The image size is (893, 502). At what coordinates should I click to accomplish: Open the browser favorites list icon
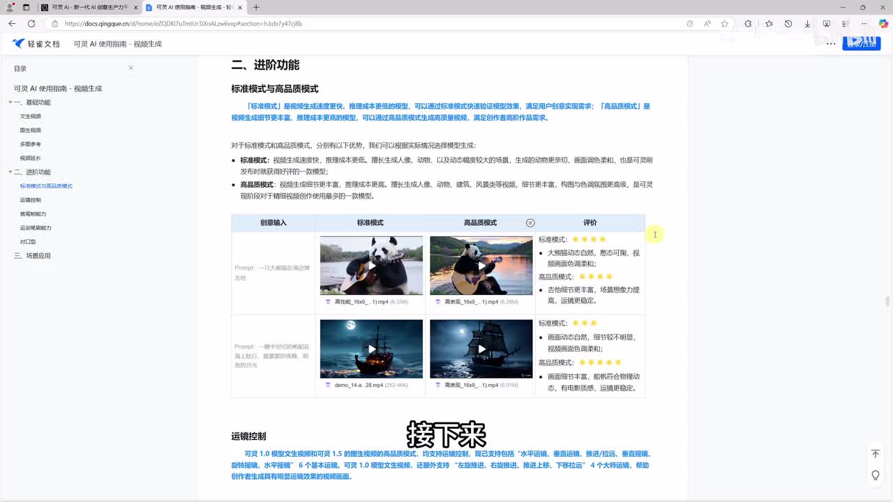(768, 23)
